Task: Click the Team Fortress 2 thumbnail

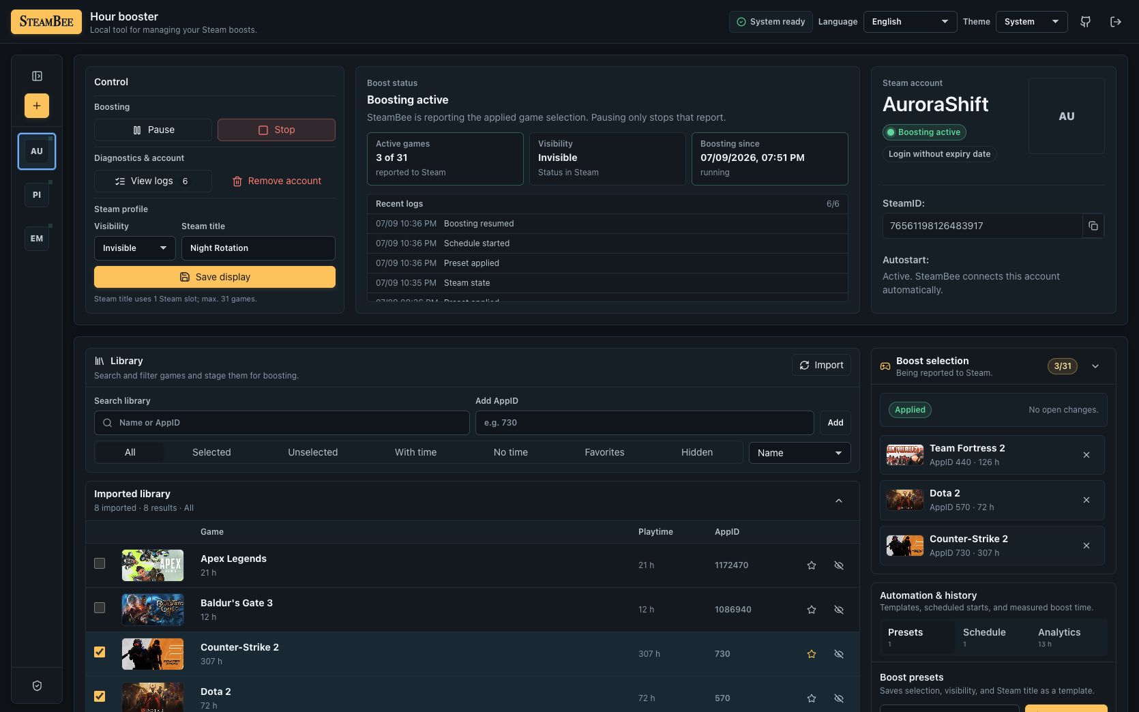Action: coord(905,455)
